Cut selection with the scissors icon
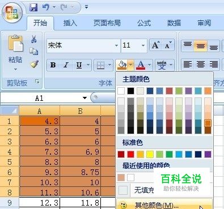 (34, 39)
